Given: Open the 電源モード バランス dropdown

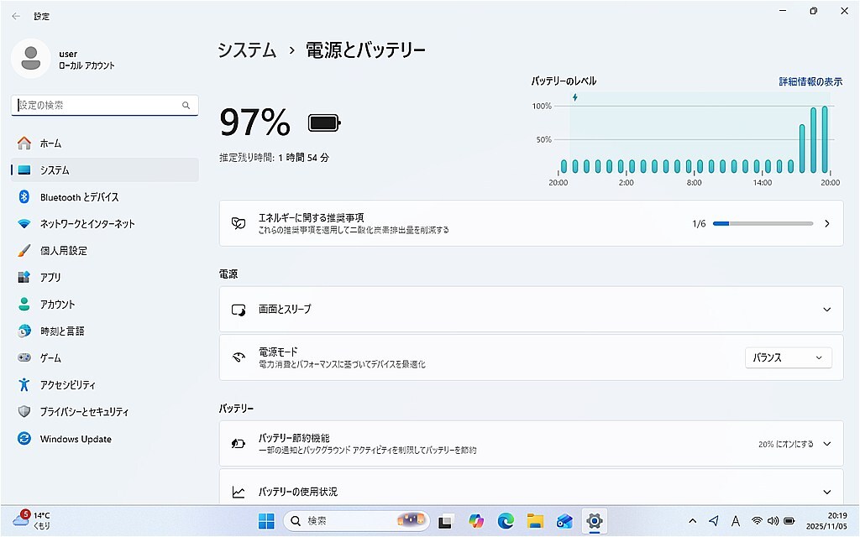Looking at the screenshot, I should tap(788, 357).
